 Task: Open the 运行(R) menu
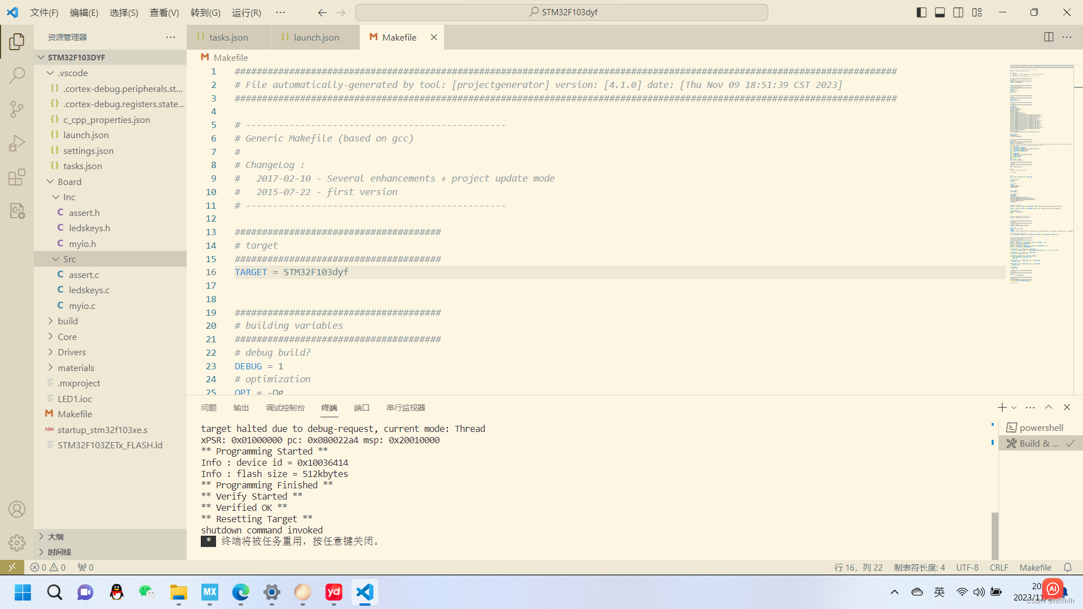click(x=246, y=12)
